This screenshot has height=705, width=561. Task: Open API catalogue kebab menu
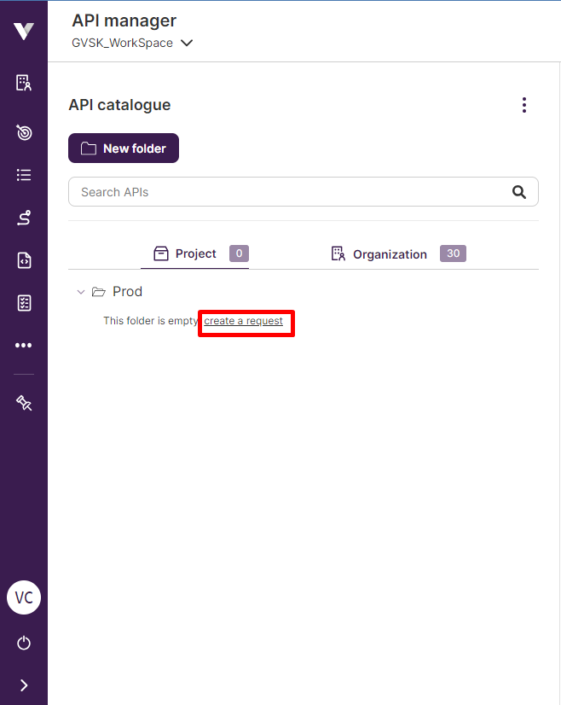point(524,105)
